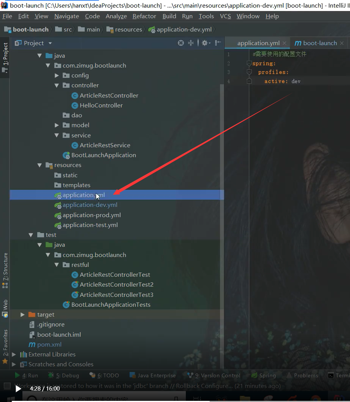350x402 pixels.
Task: Select the ArticleRestService class icon
Action: point(74,145)
